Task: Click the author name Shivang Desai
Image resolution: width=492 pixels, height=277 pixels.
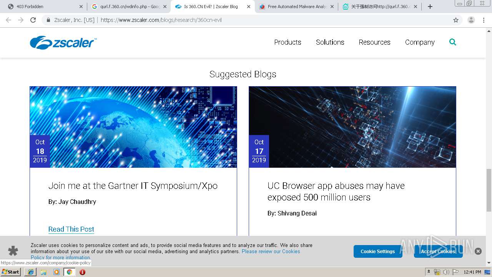Action: 297,213
